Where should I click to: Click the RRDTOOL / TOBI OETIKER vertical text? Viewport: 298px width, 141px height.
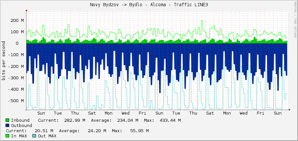click(x=295, y=20)
